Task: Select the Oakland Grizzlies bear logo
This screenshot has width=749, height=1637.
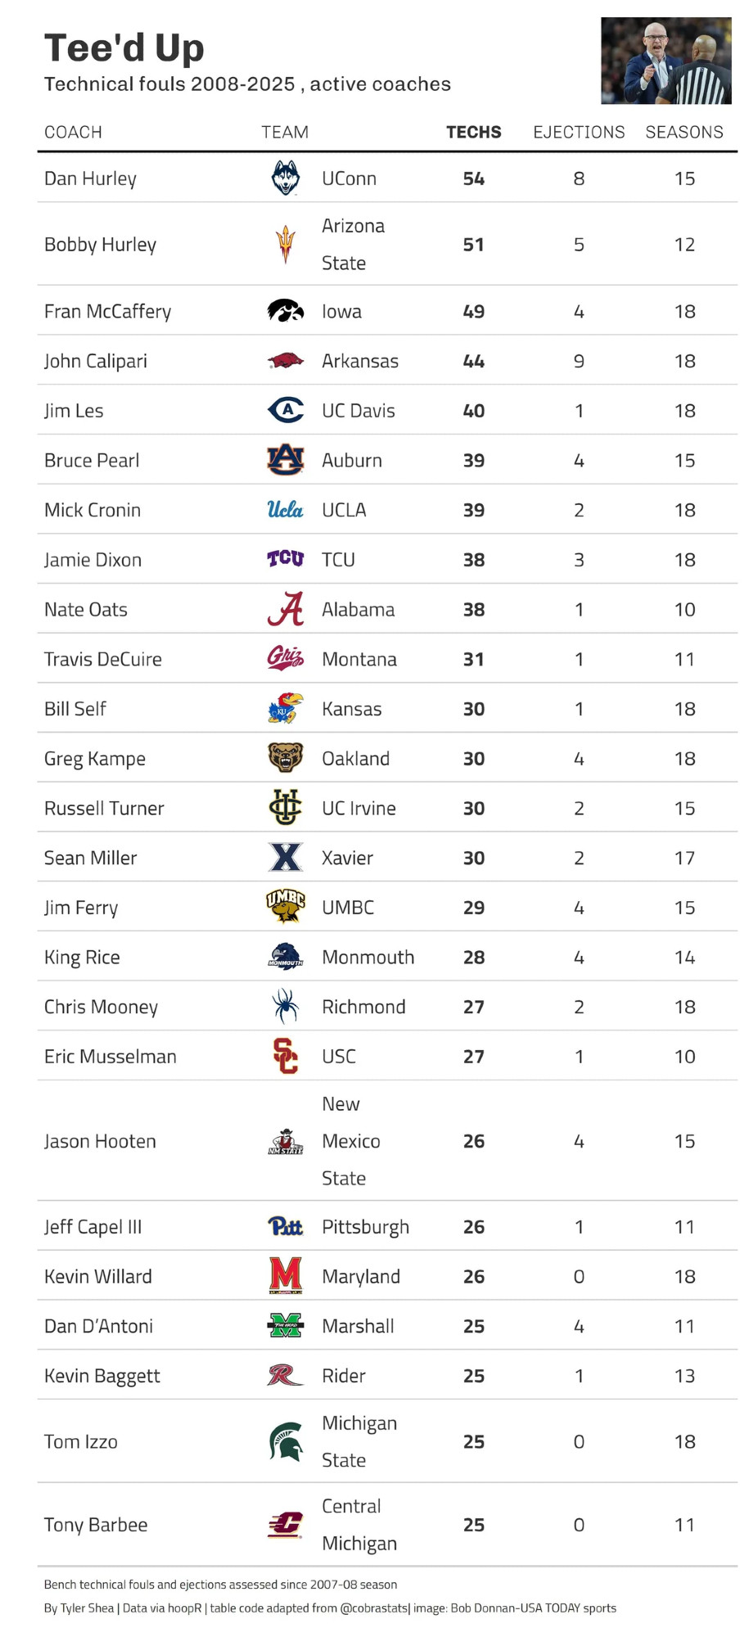Action: [x=285, y=758]
